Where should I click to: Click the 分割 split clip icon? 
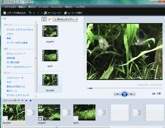tap(154, 94)
